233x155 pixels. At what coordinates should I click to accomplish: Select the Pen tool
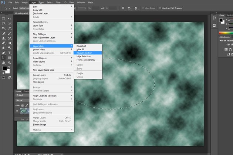pyautogui.click(x=3, y=53)
